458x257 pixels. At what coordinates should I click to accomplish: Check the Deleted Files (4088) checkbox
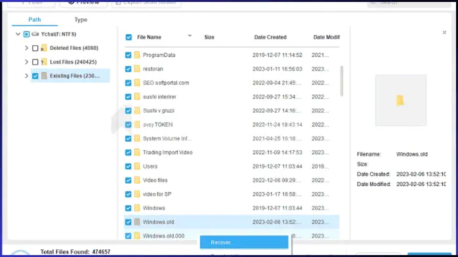click(x=35, y=48)
